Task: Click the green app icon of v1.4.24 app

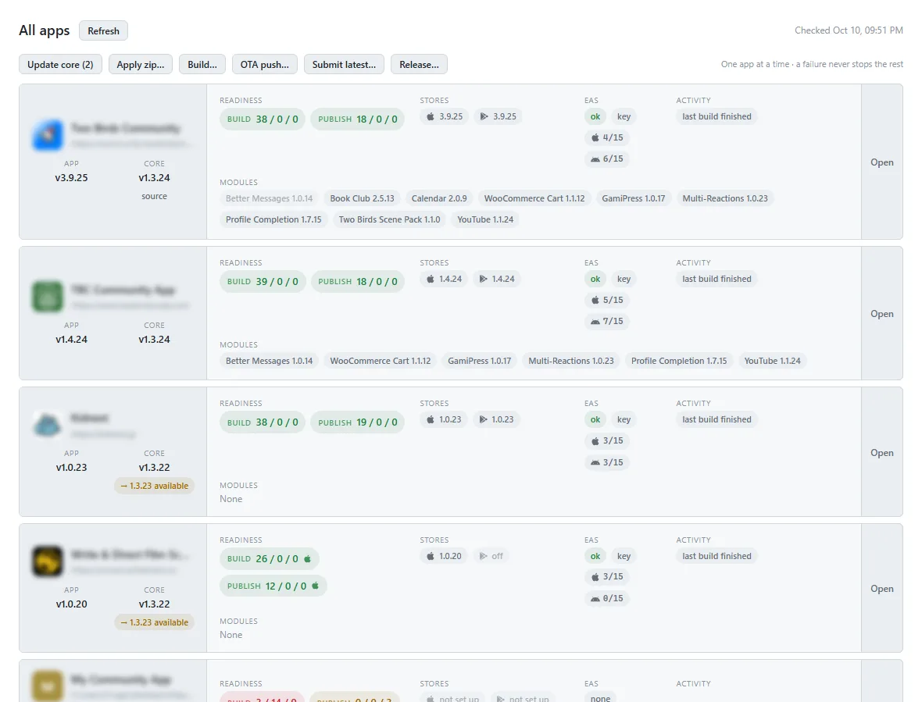Action: coord(48,296)
